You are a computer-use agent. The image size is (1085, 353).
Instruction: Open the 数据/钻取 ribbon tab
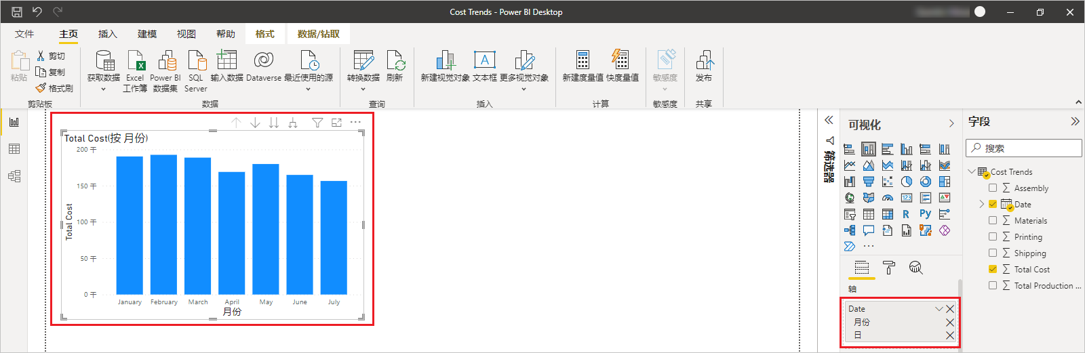pos(318,34)
